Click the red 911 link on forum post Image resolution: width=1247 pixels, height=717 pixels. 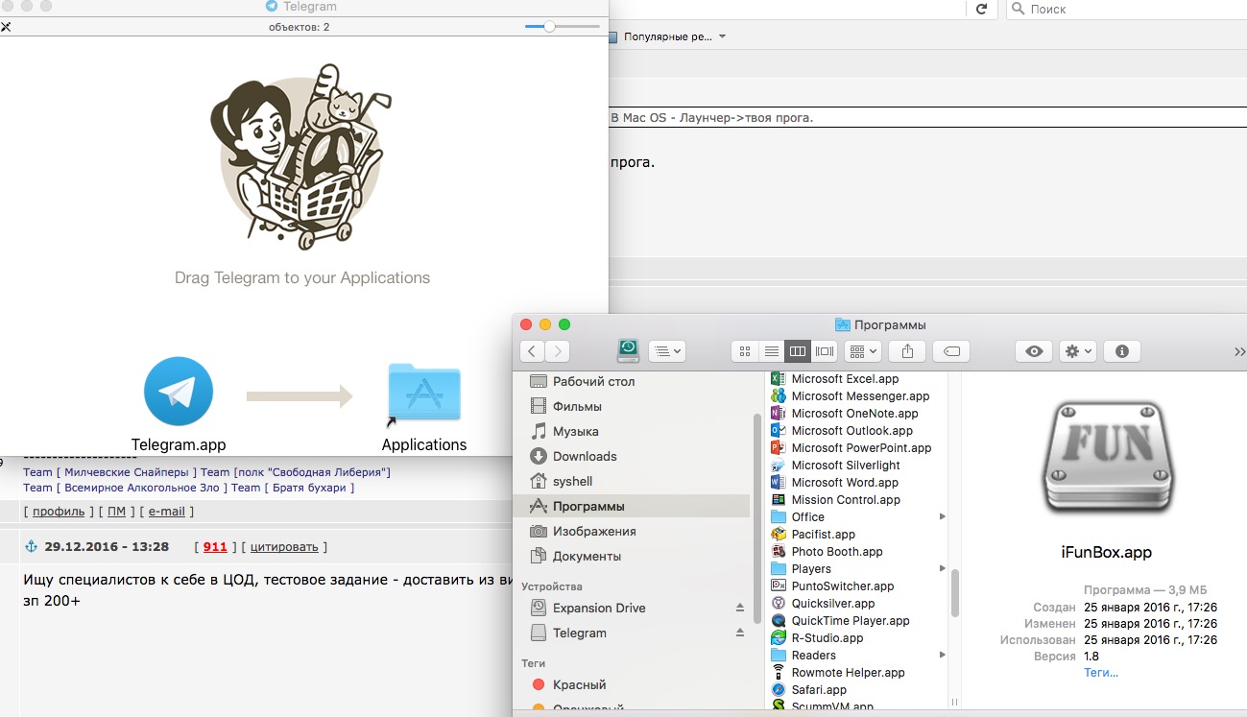(x=215, y=547)
